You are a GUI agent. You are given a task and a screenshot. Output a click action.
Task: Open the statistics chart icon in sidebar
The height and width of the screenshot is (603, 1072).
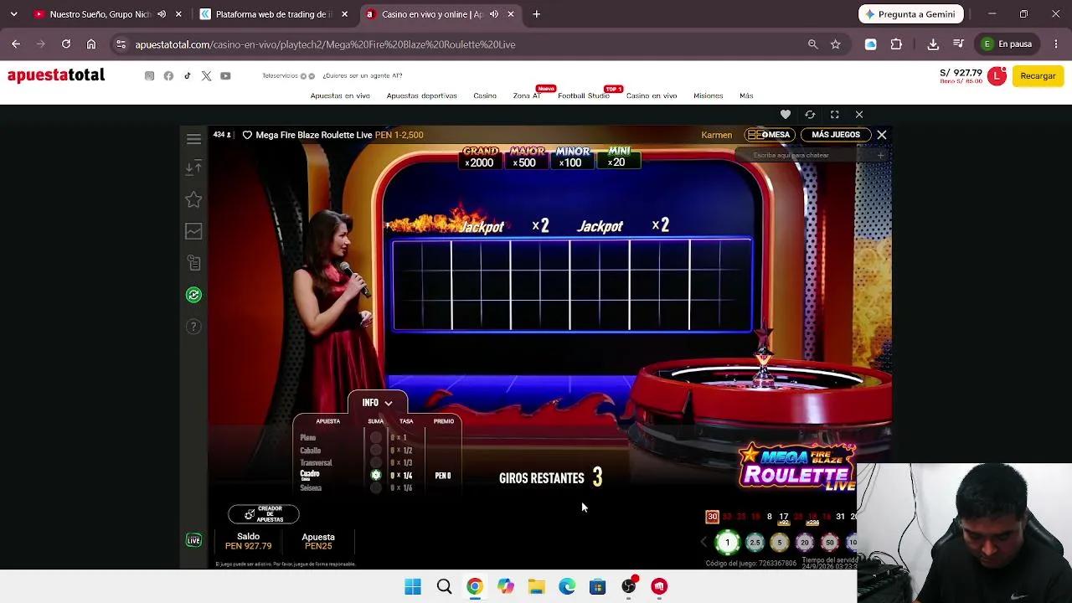[193, 231]
